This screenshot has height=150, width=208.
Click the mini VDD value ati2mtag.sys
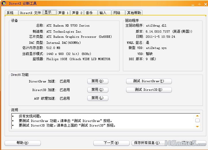[156, 48]
